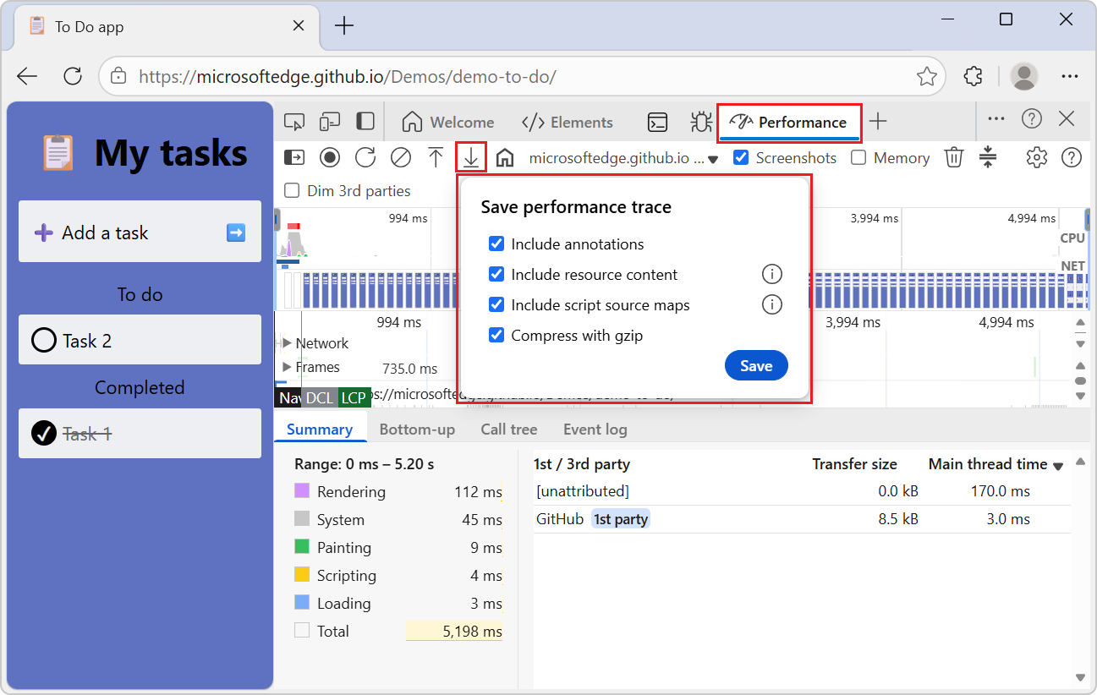The width and height of the screenshot is (1097, 695).
Task: Open the Elements panel
Action: tap(568, 122)
